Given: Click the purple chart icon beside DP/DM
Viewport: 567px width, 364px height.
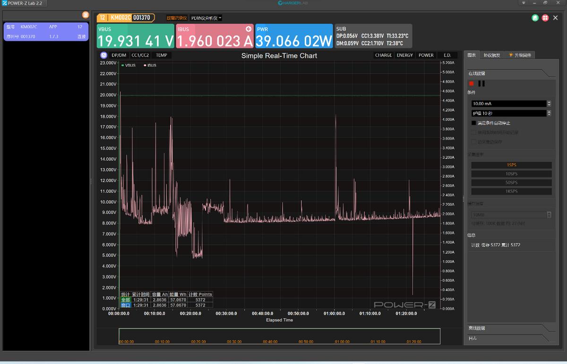Looking at the screenshot, I should pyautogui.click(x=103, y=55).
